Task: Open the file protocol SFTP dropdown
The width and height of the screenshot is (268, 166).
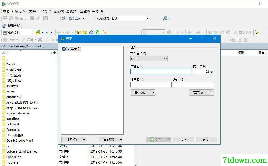Action: tap(149, 59)
